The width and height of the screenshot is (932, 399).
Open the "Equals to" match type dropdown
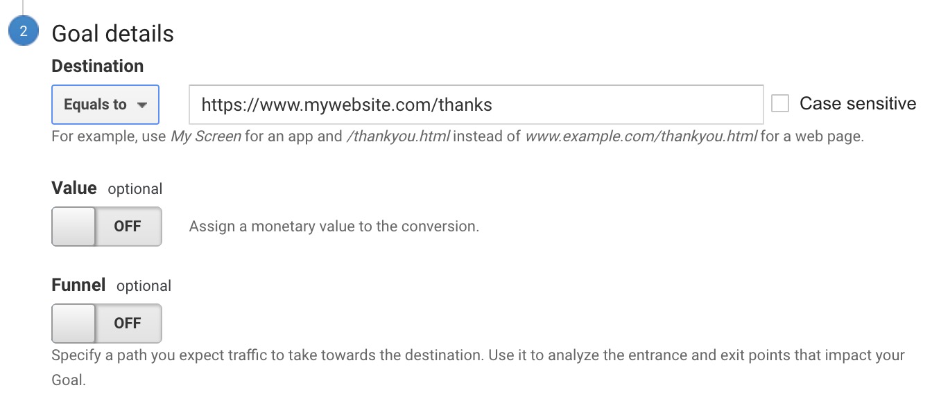pos(105,105)
